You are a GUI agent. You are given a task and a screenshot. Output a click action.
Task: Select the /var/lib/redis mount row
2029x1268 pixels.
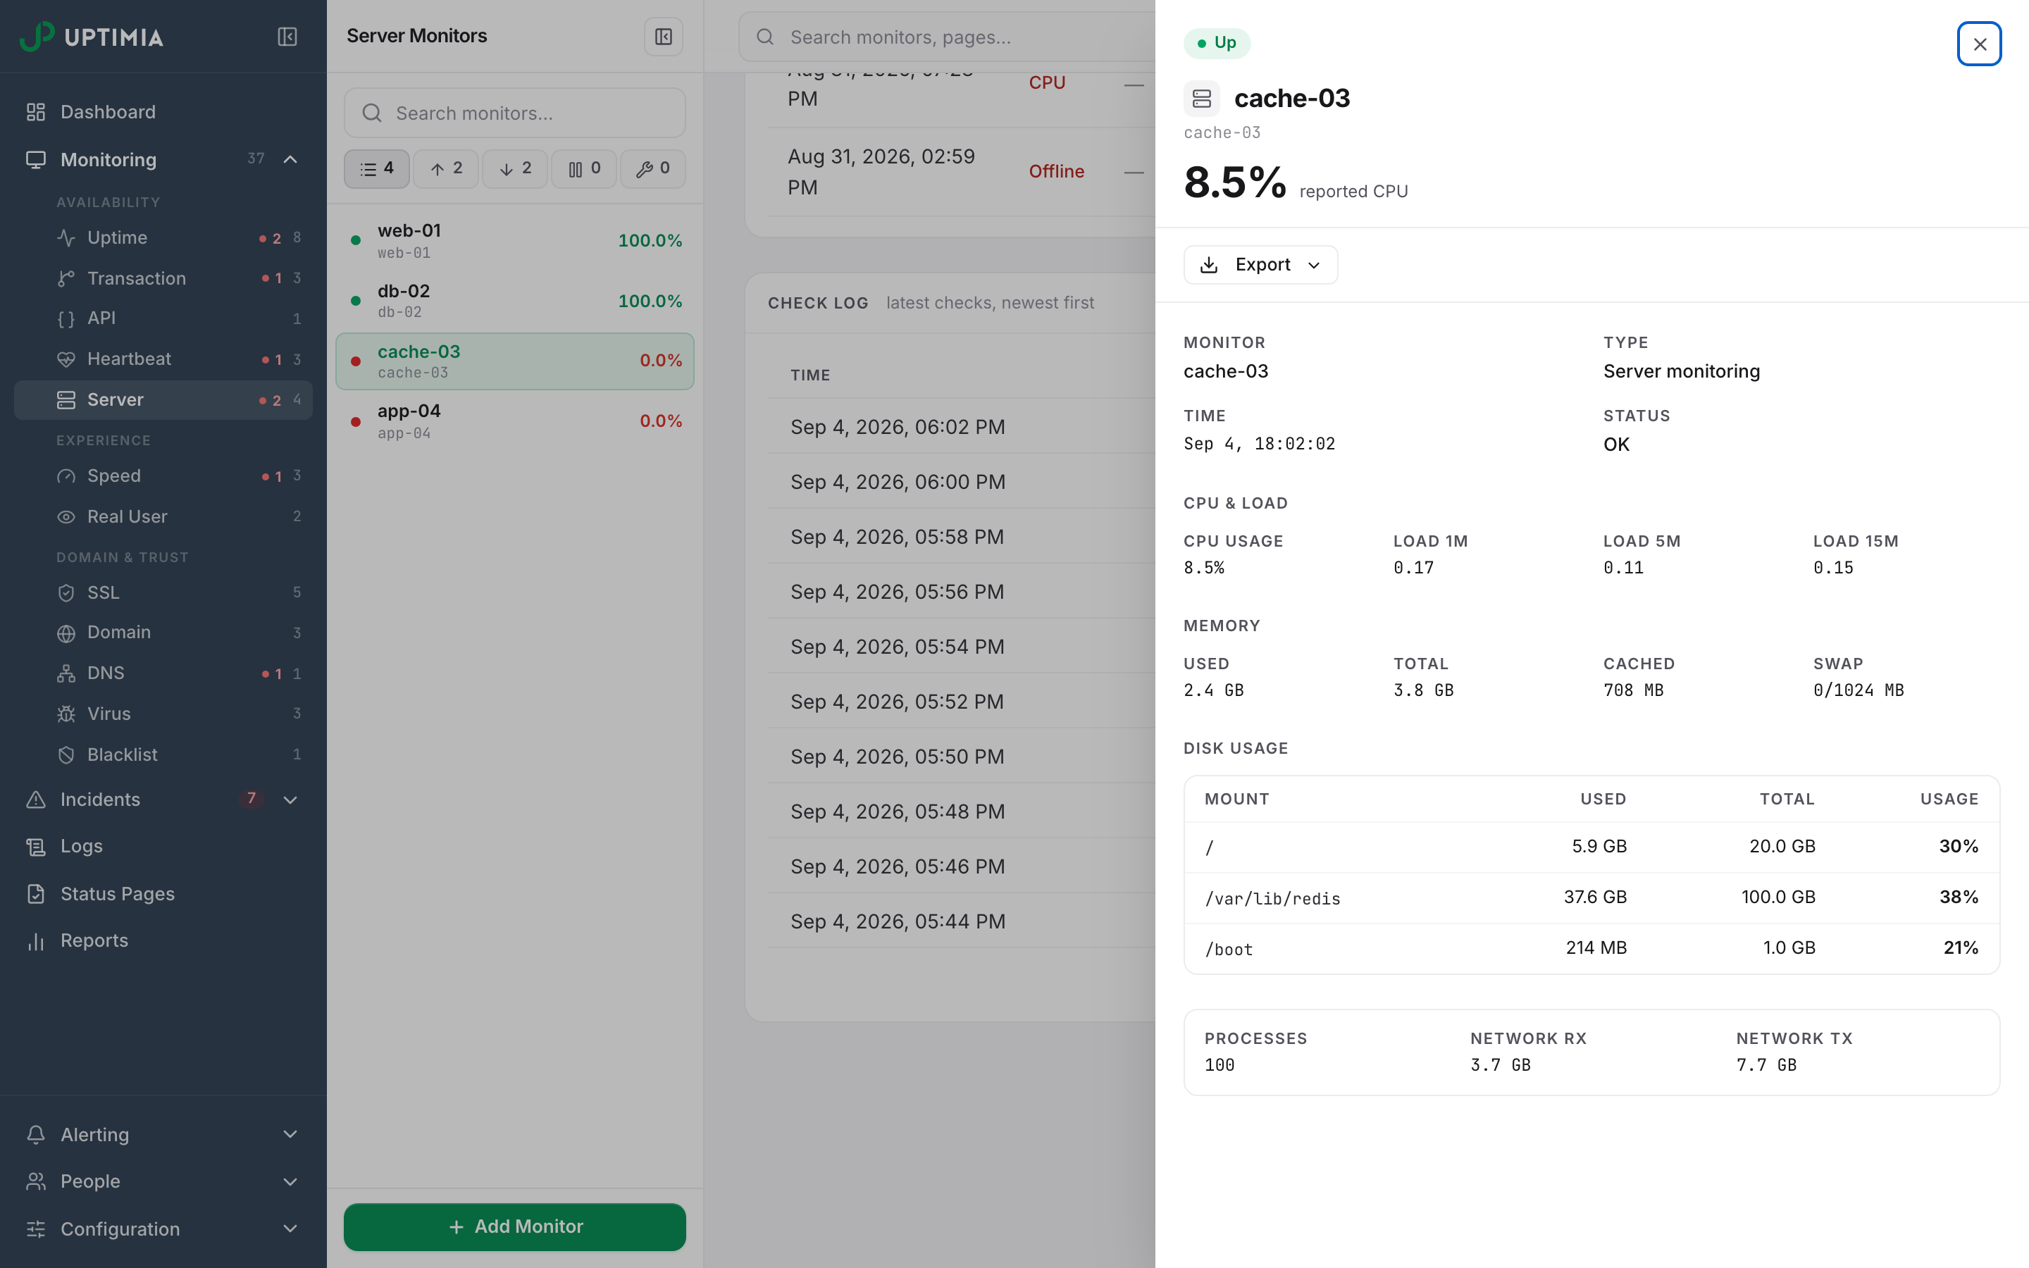(x=1591, y=897)
